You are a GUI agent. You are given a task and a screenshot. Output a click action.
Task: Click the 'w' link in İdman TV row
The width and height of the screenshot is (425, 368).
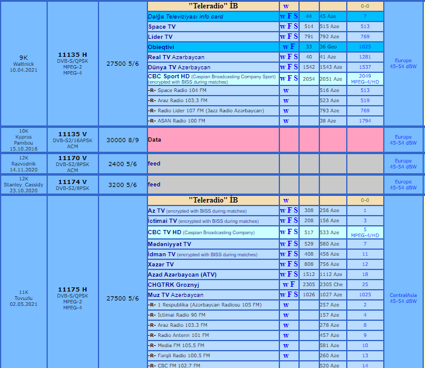click(x=282, y=254)
